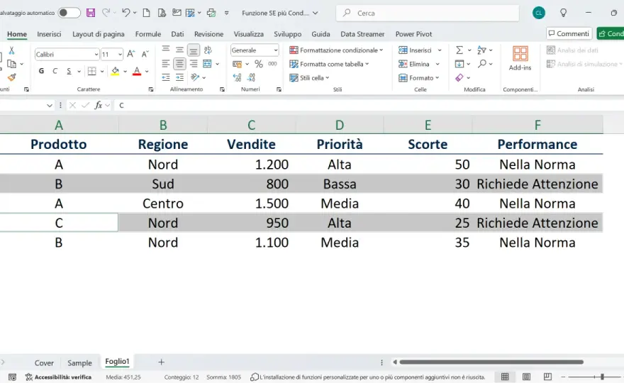Click the Merge and Center icon
This screenshot has height=383, width=624.
click(x=207, y=64)
